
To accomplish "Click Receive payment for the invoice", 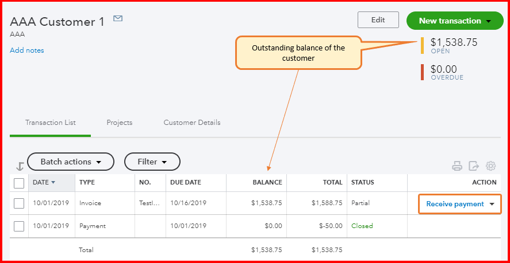I will pos(455,205).
